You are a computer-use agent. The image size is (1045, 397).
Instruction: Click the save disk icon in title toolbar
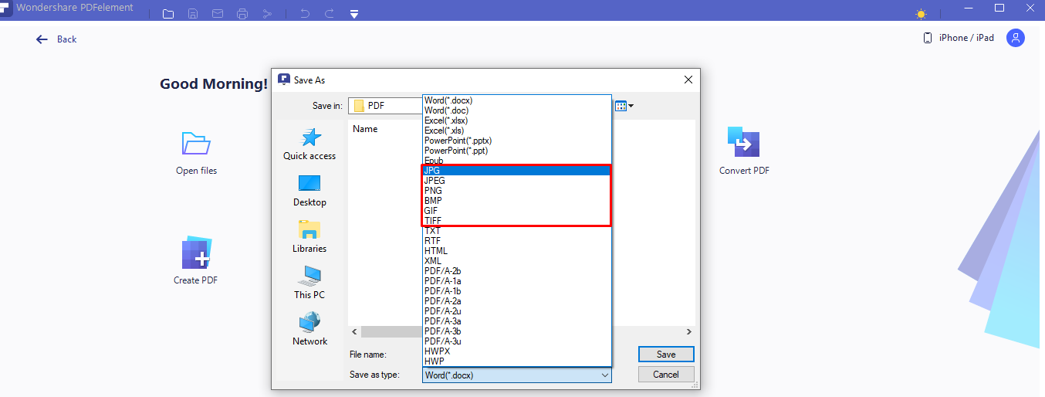pyautogui.click(x=193, y=14)
